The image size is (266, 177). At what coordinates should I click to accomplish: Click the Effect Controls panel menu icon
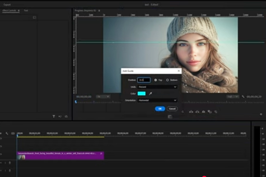(x=19, y=11)
